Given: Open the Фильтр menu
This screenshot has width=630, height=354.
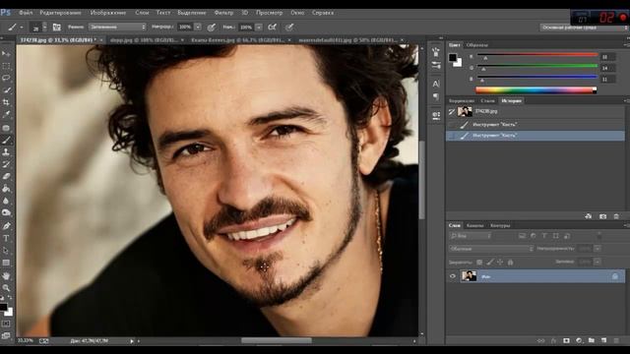Looking at the screenshot, I should coord(223,13).
